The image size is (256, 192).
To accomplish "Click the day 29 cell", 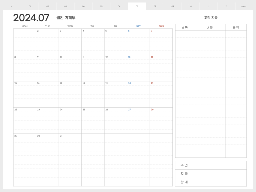I will tap(25, 147).
